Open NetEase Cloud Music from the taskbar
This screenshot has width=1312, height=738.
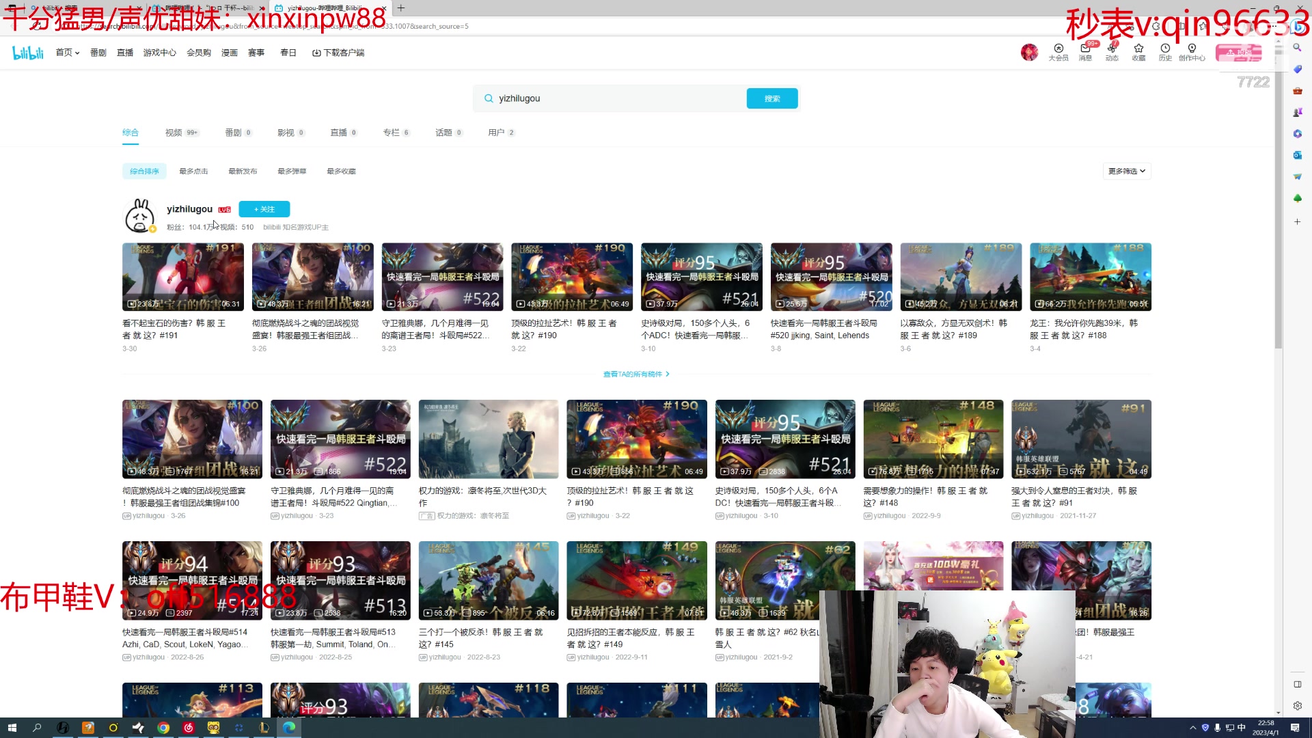[x=189, y=728]
